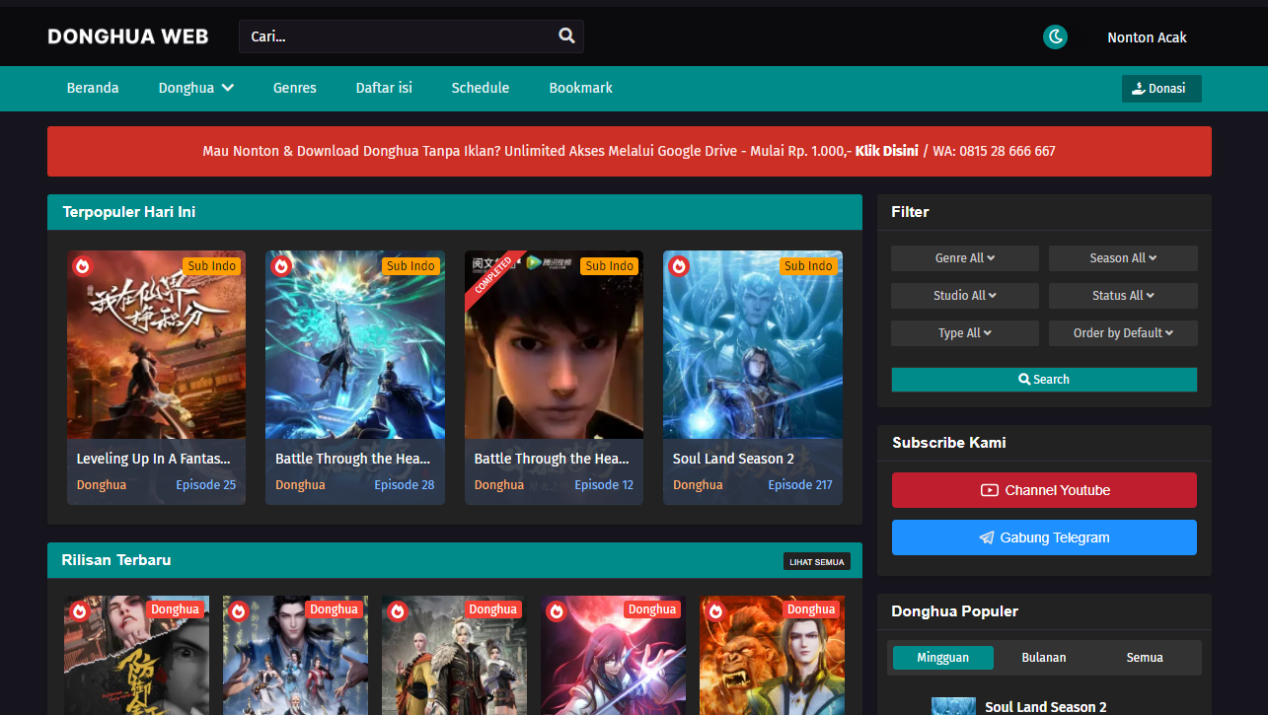
Task: Click the Episode 217 label
Action: point(800,484)
